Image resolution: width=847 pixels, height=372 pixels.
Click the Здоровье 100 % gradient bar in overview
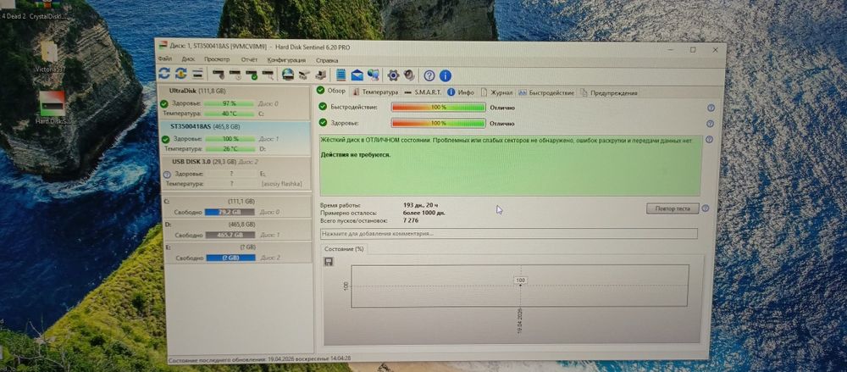click(x=438, y=123)
